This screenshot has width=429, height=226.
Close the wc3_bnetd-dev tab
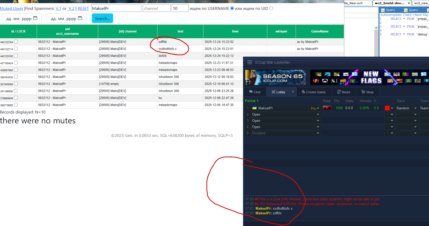(409, 3)
